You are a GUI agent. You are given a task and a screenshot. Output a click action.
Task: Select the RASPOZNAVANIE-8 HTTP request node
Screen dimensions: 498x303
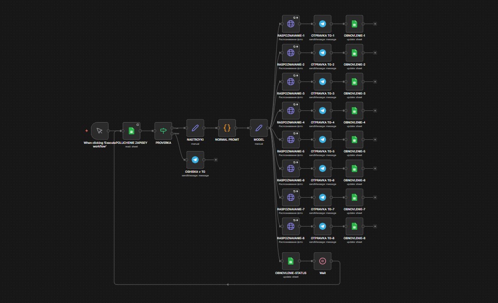point(291,227)
